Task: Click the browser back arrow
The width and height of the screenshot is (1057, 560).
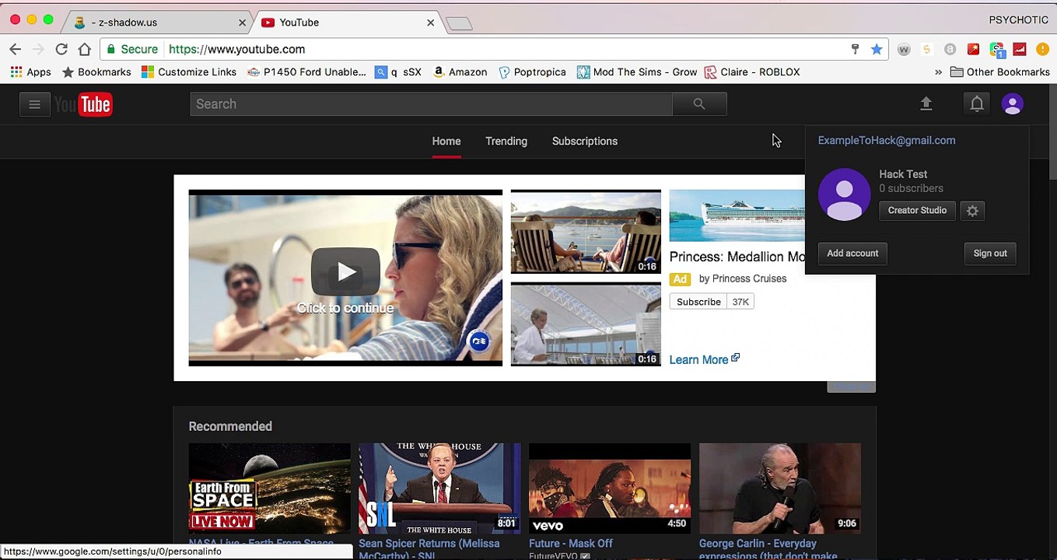Action: pyautogui.click(x=16, y=49)
